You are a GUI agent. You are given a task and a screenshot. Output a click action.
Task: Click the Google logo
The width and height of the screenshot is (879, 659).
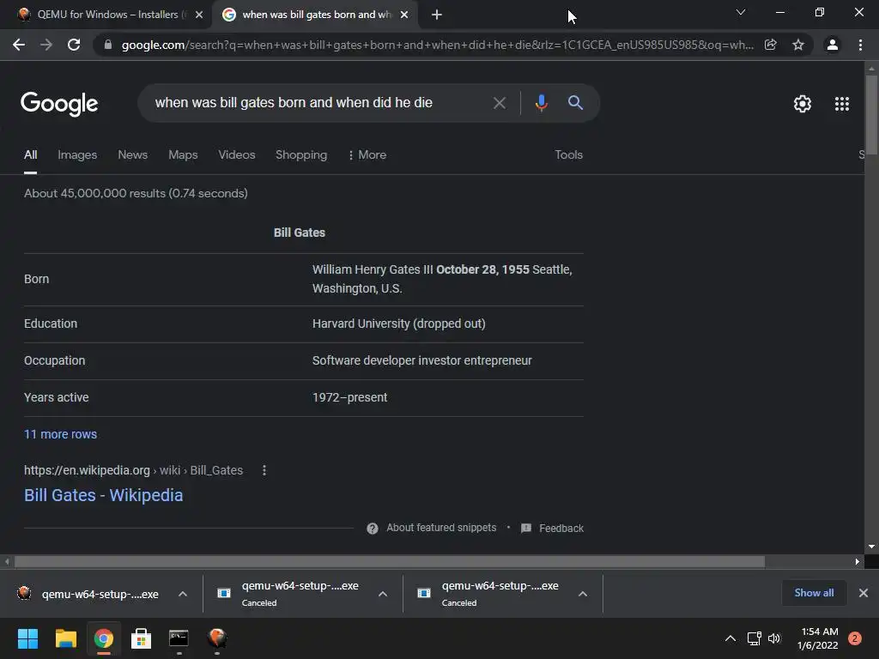pos(59,104)
